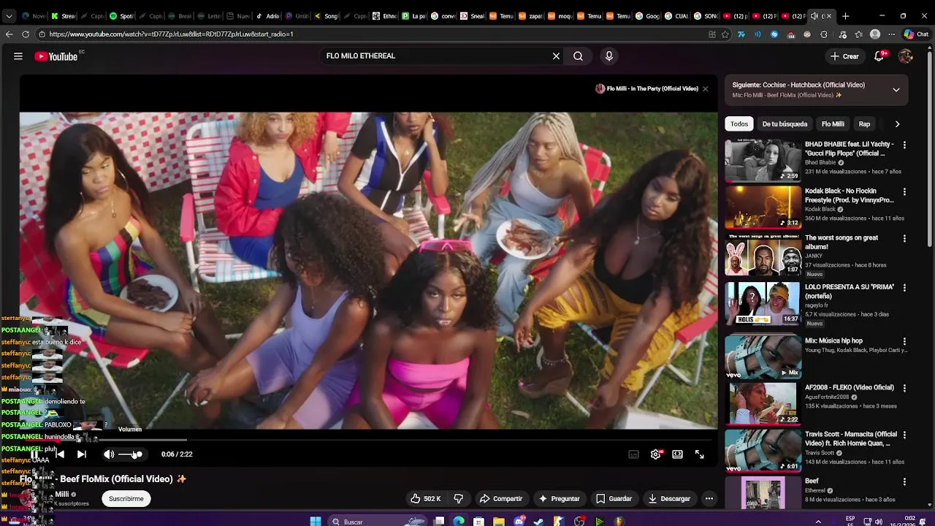Open options for worst songs video
935x526 pixels.
click(x=904, y=239)
